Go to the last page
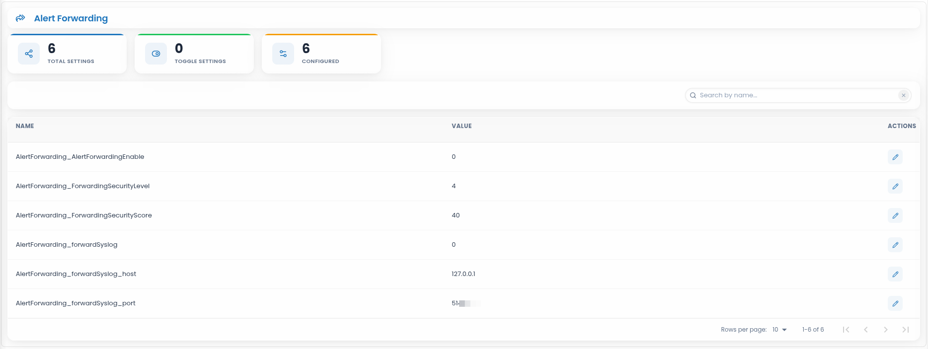This screenshot has height=349, width=928. pos(906,330)
